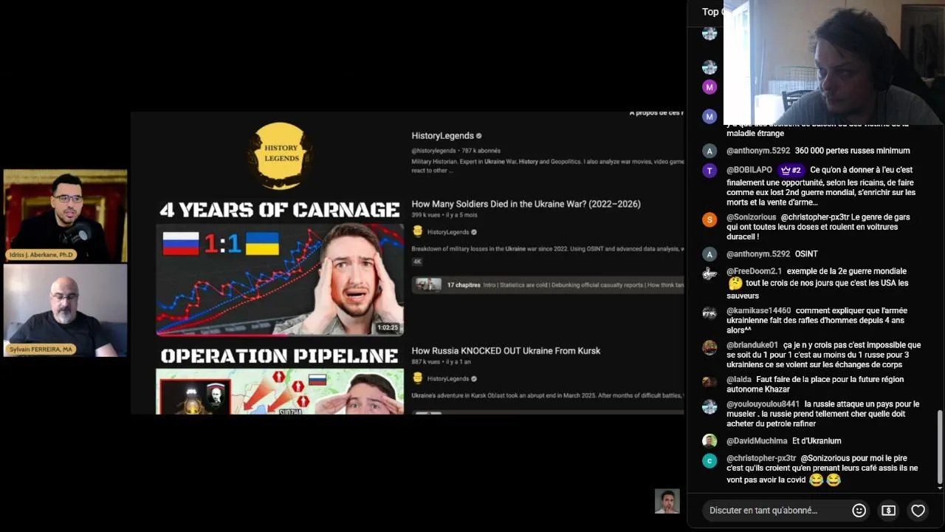945x532 pixels.
Task: Open @youlouyoulou8441's avatar picture
Action: [709, 406]
